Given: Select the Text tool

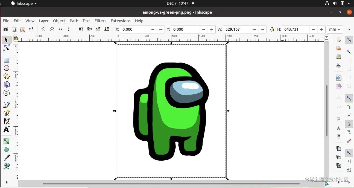Looking at the screenshot, I should coord(6,129).
